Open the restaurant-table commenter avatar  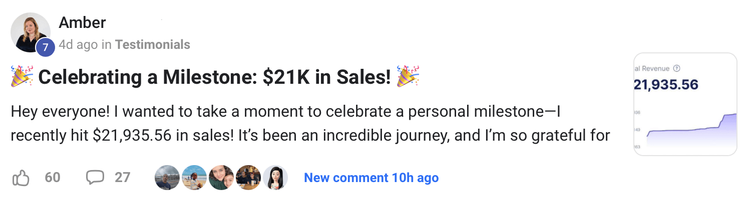[x=248, y=178]
